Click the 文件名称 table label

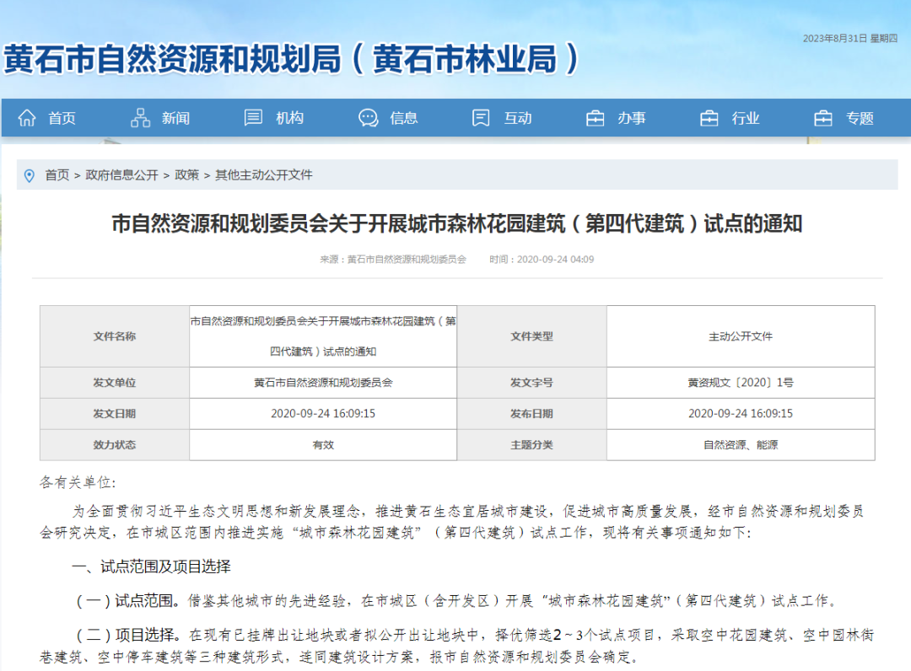tap(115, 336)
